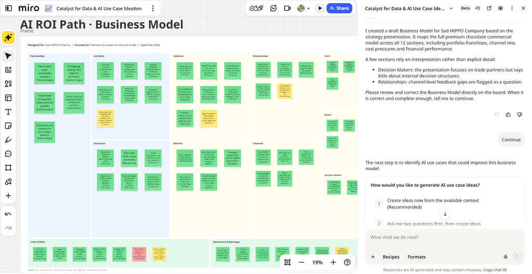Open shapes and lines tool
Image resolution: width=532 pixels, height=274 pixels.
[x=8, y=84]
